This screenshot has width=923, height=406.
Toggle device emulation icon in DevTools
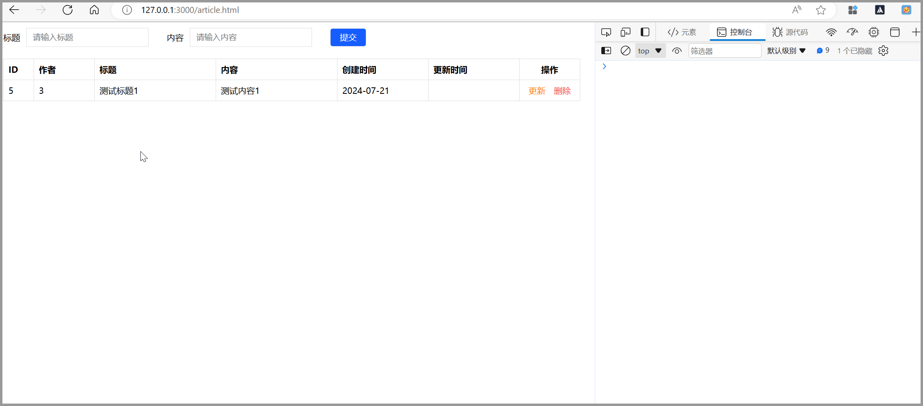click(x=625, y=32)
